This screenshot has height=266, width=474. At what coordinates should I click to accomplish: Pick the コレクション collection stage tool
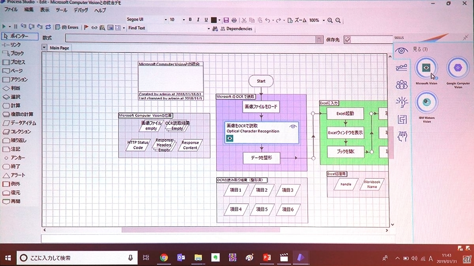tap(17, 132)
